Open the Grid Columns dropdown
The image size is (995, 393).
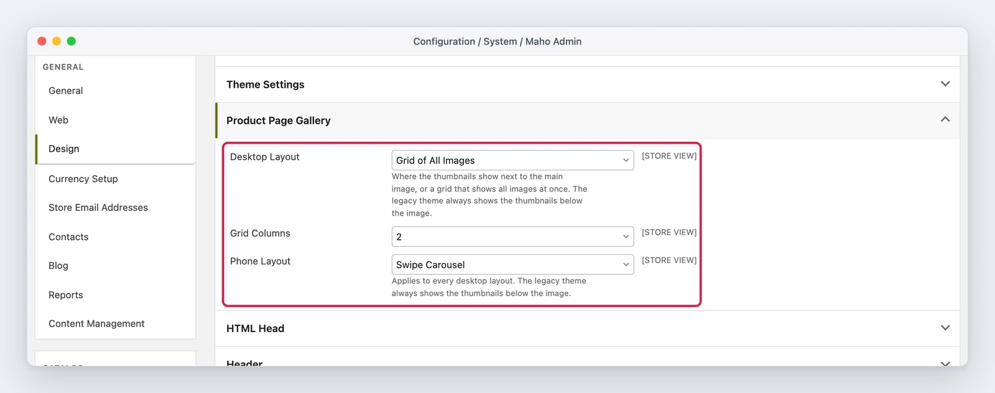pyautogui.click(x=512, y=236)
